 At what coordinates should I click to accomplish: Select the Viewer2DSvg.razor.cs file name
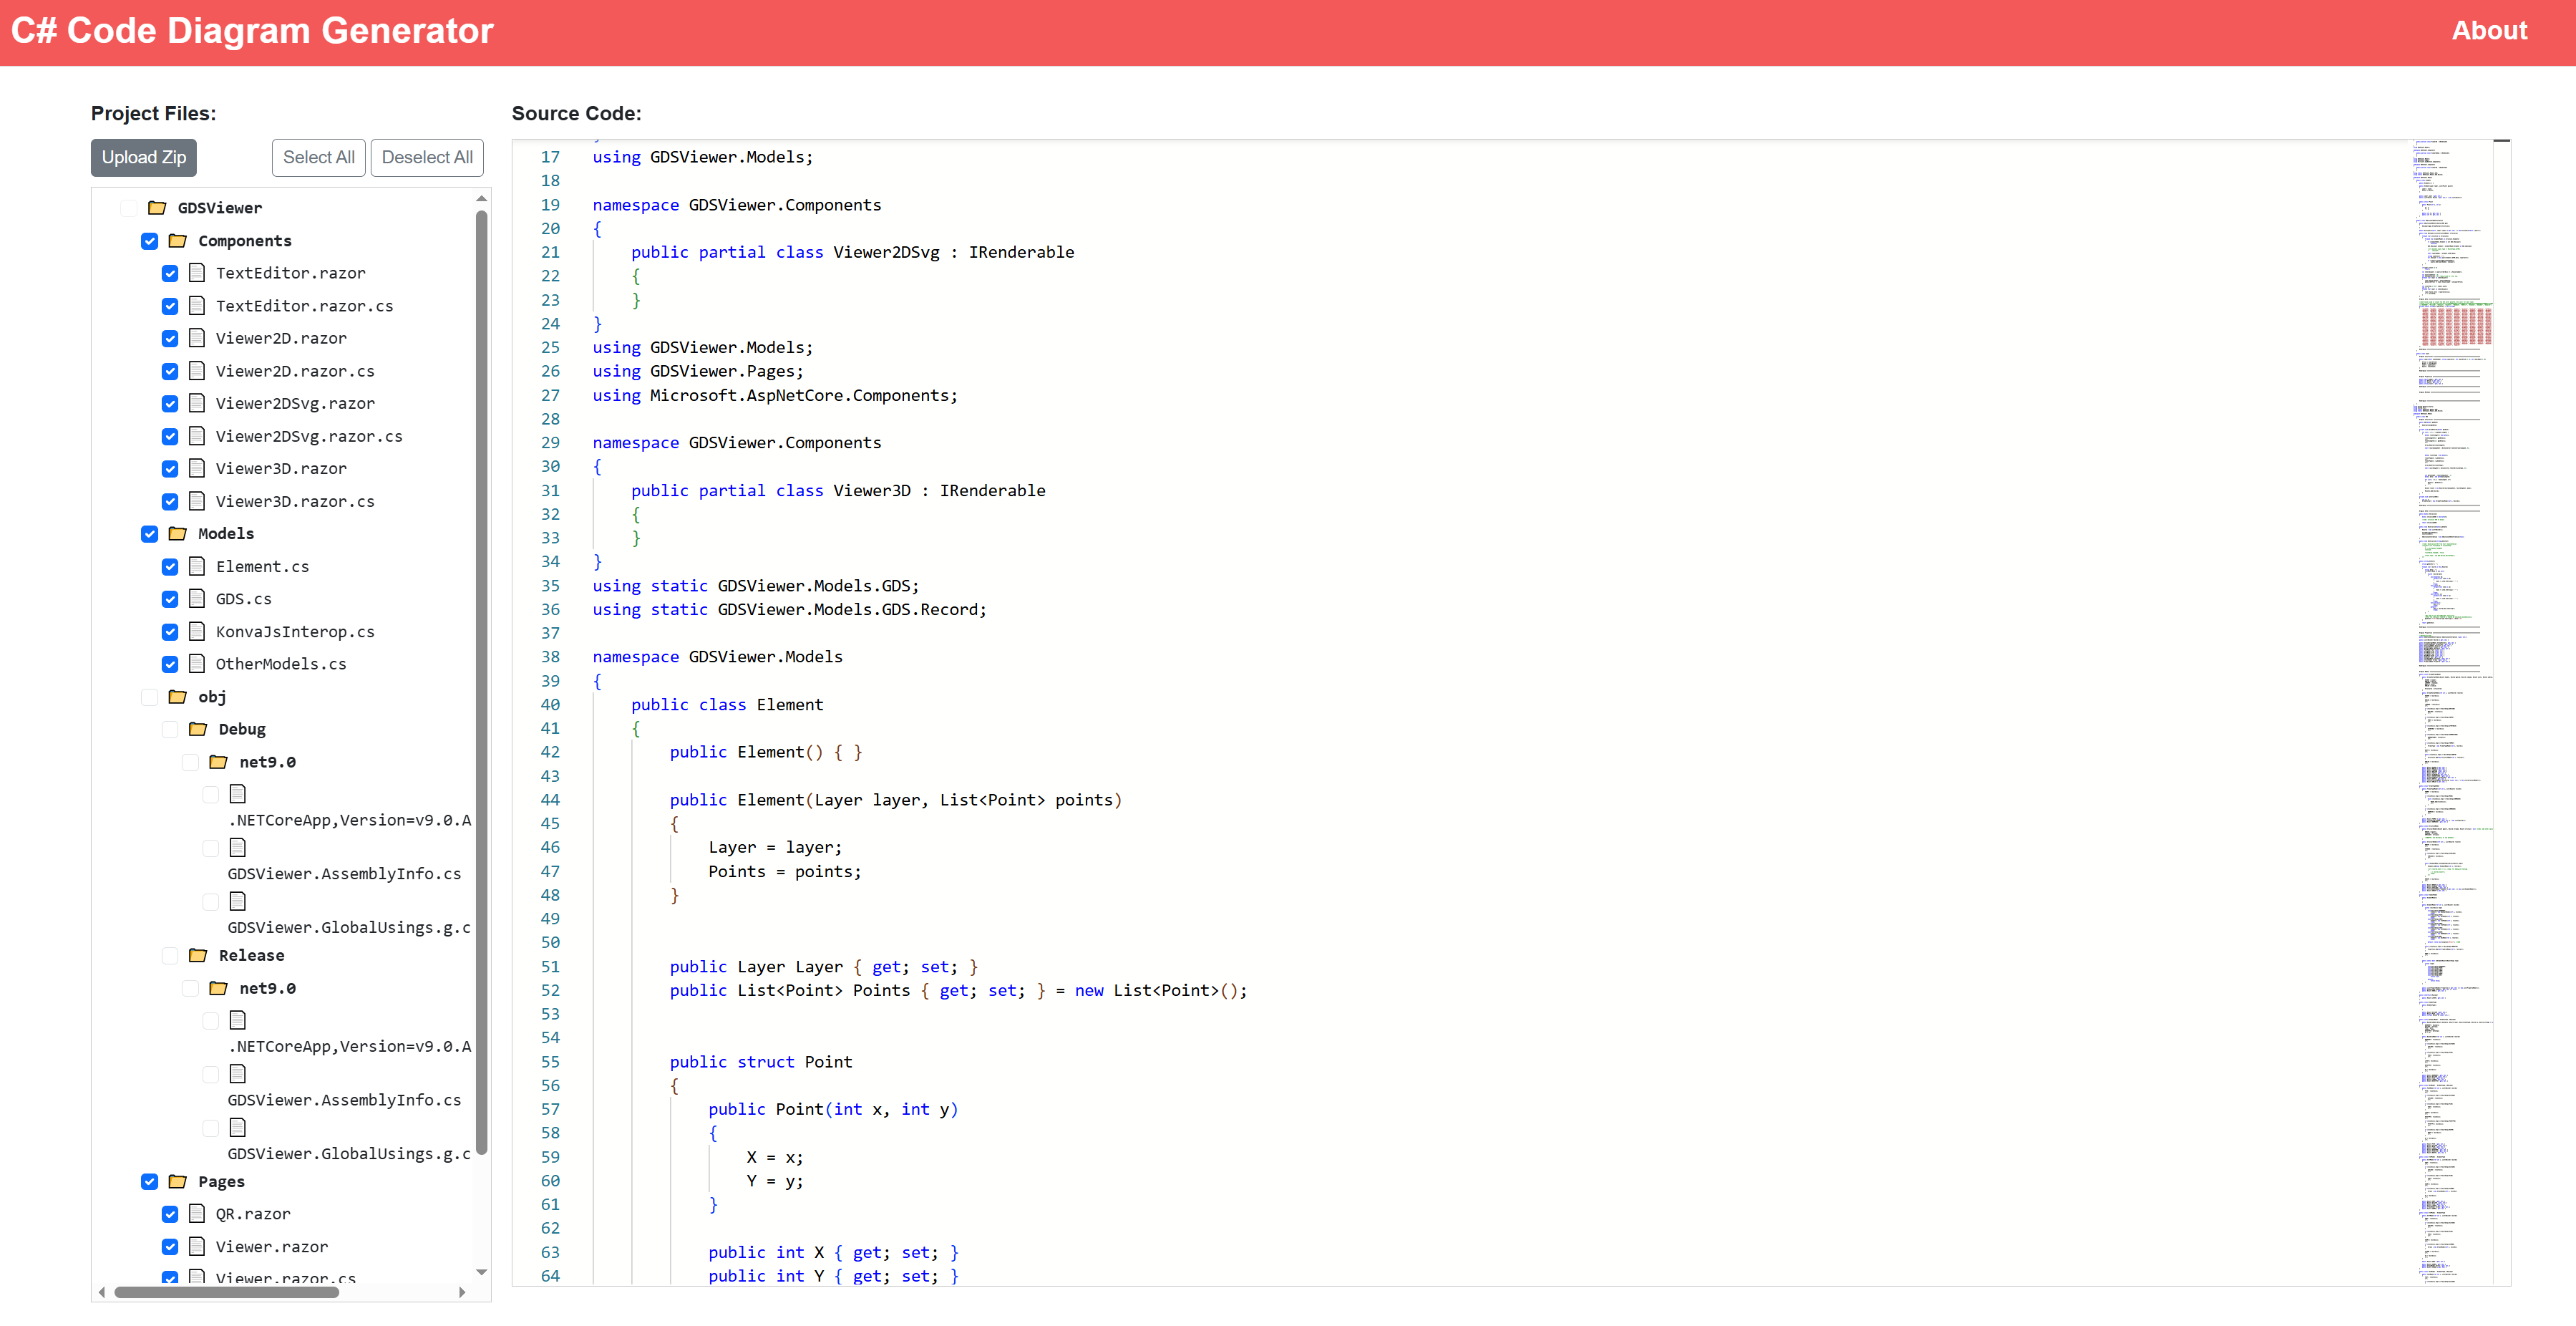(309, 436)
